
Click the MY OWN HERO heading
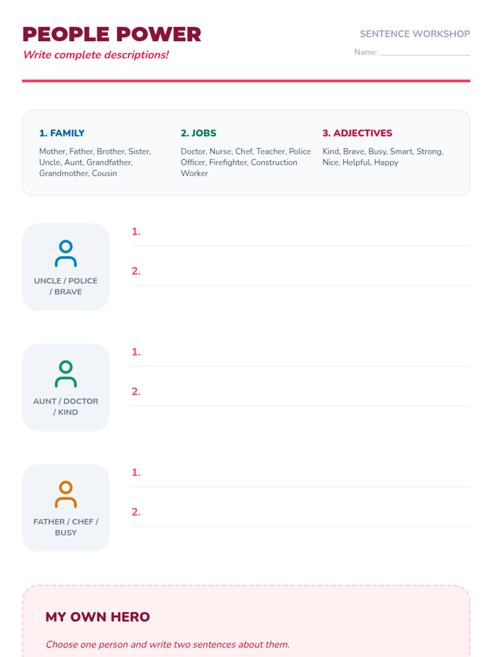(98, 617)
